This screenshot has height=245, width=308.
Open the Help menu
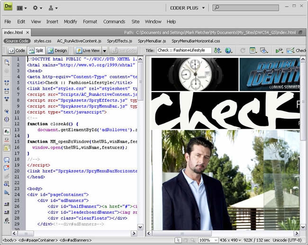(171, 22)
